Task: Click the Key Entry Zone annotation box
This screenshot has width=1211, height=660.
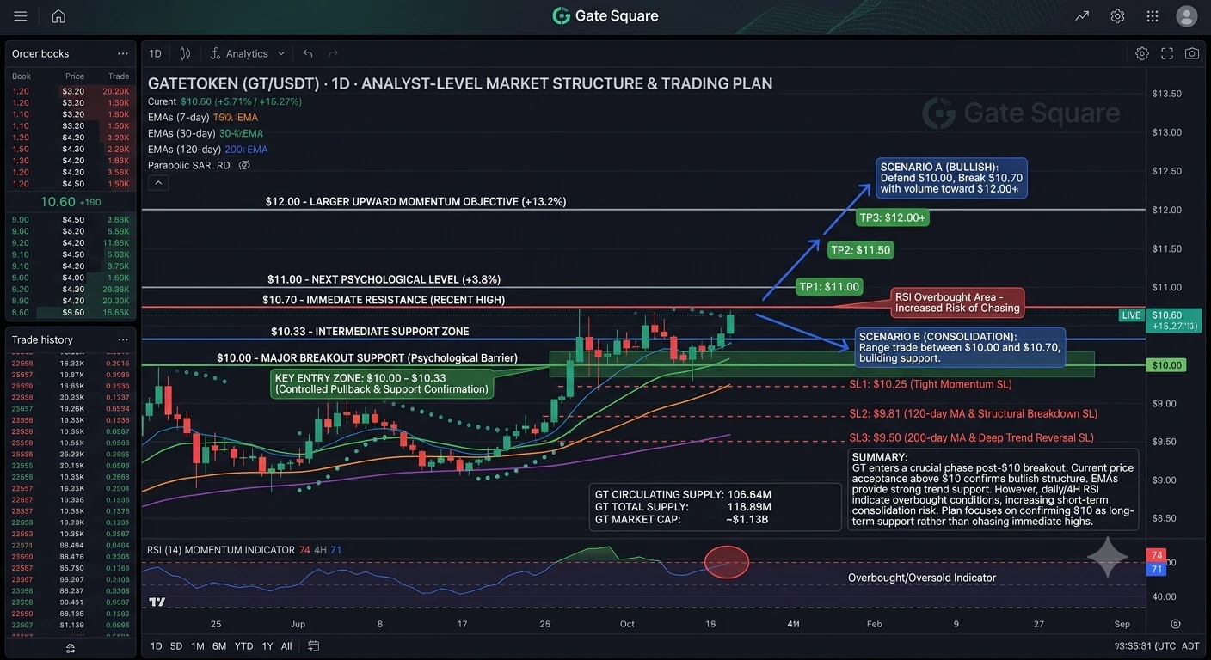Action: [381, 383]
